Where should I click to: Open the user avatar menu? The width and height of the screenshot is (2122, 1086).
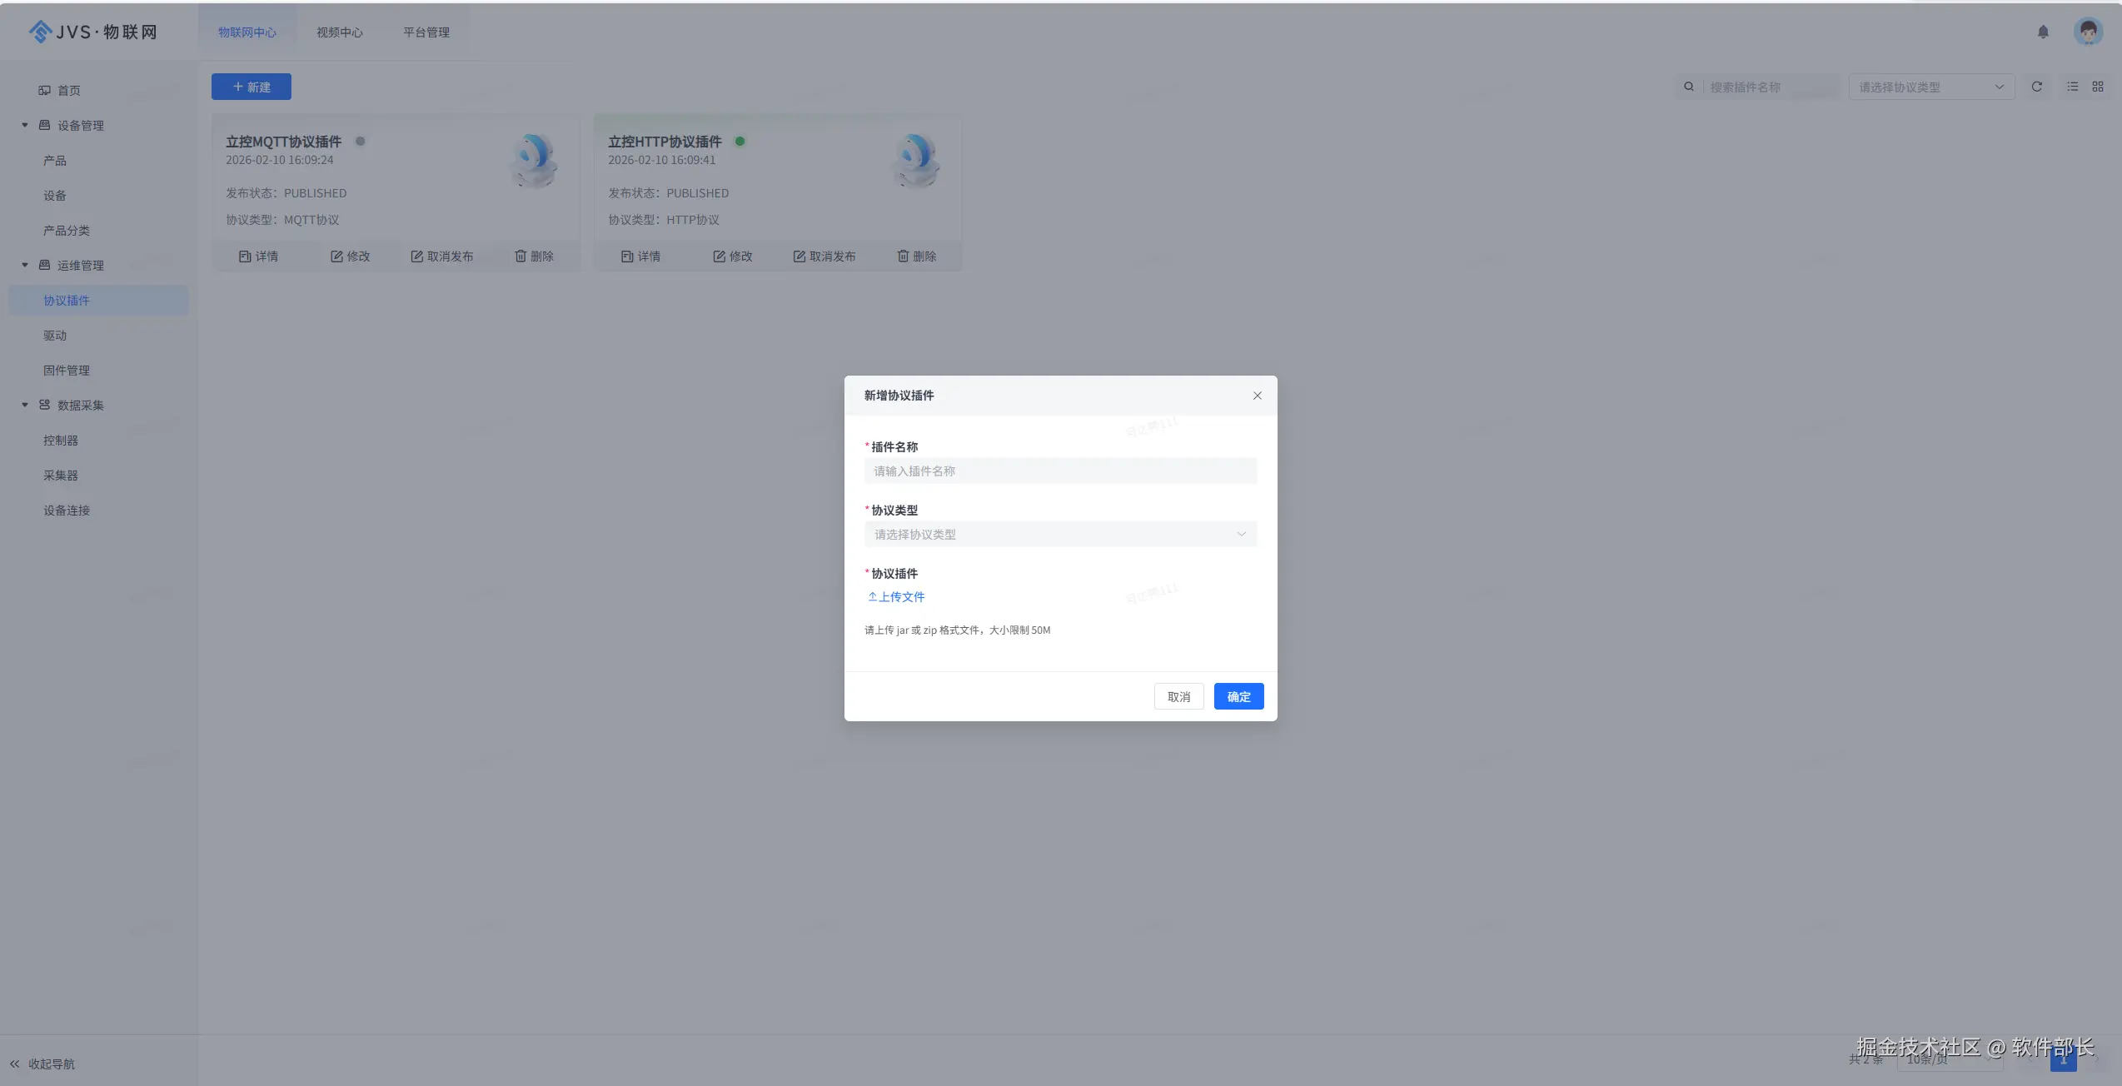[2087, 32]
